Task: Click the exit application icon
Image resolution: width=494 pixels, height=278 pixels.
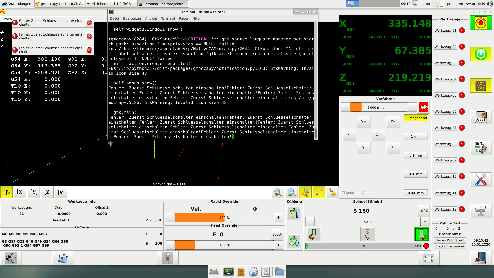Action: [481, 258]
